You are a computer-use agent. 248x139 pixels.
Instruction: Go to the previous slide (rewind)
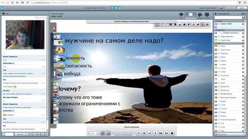[x=150, y=133]
